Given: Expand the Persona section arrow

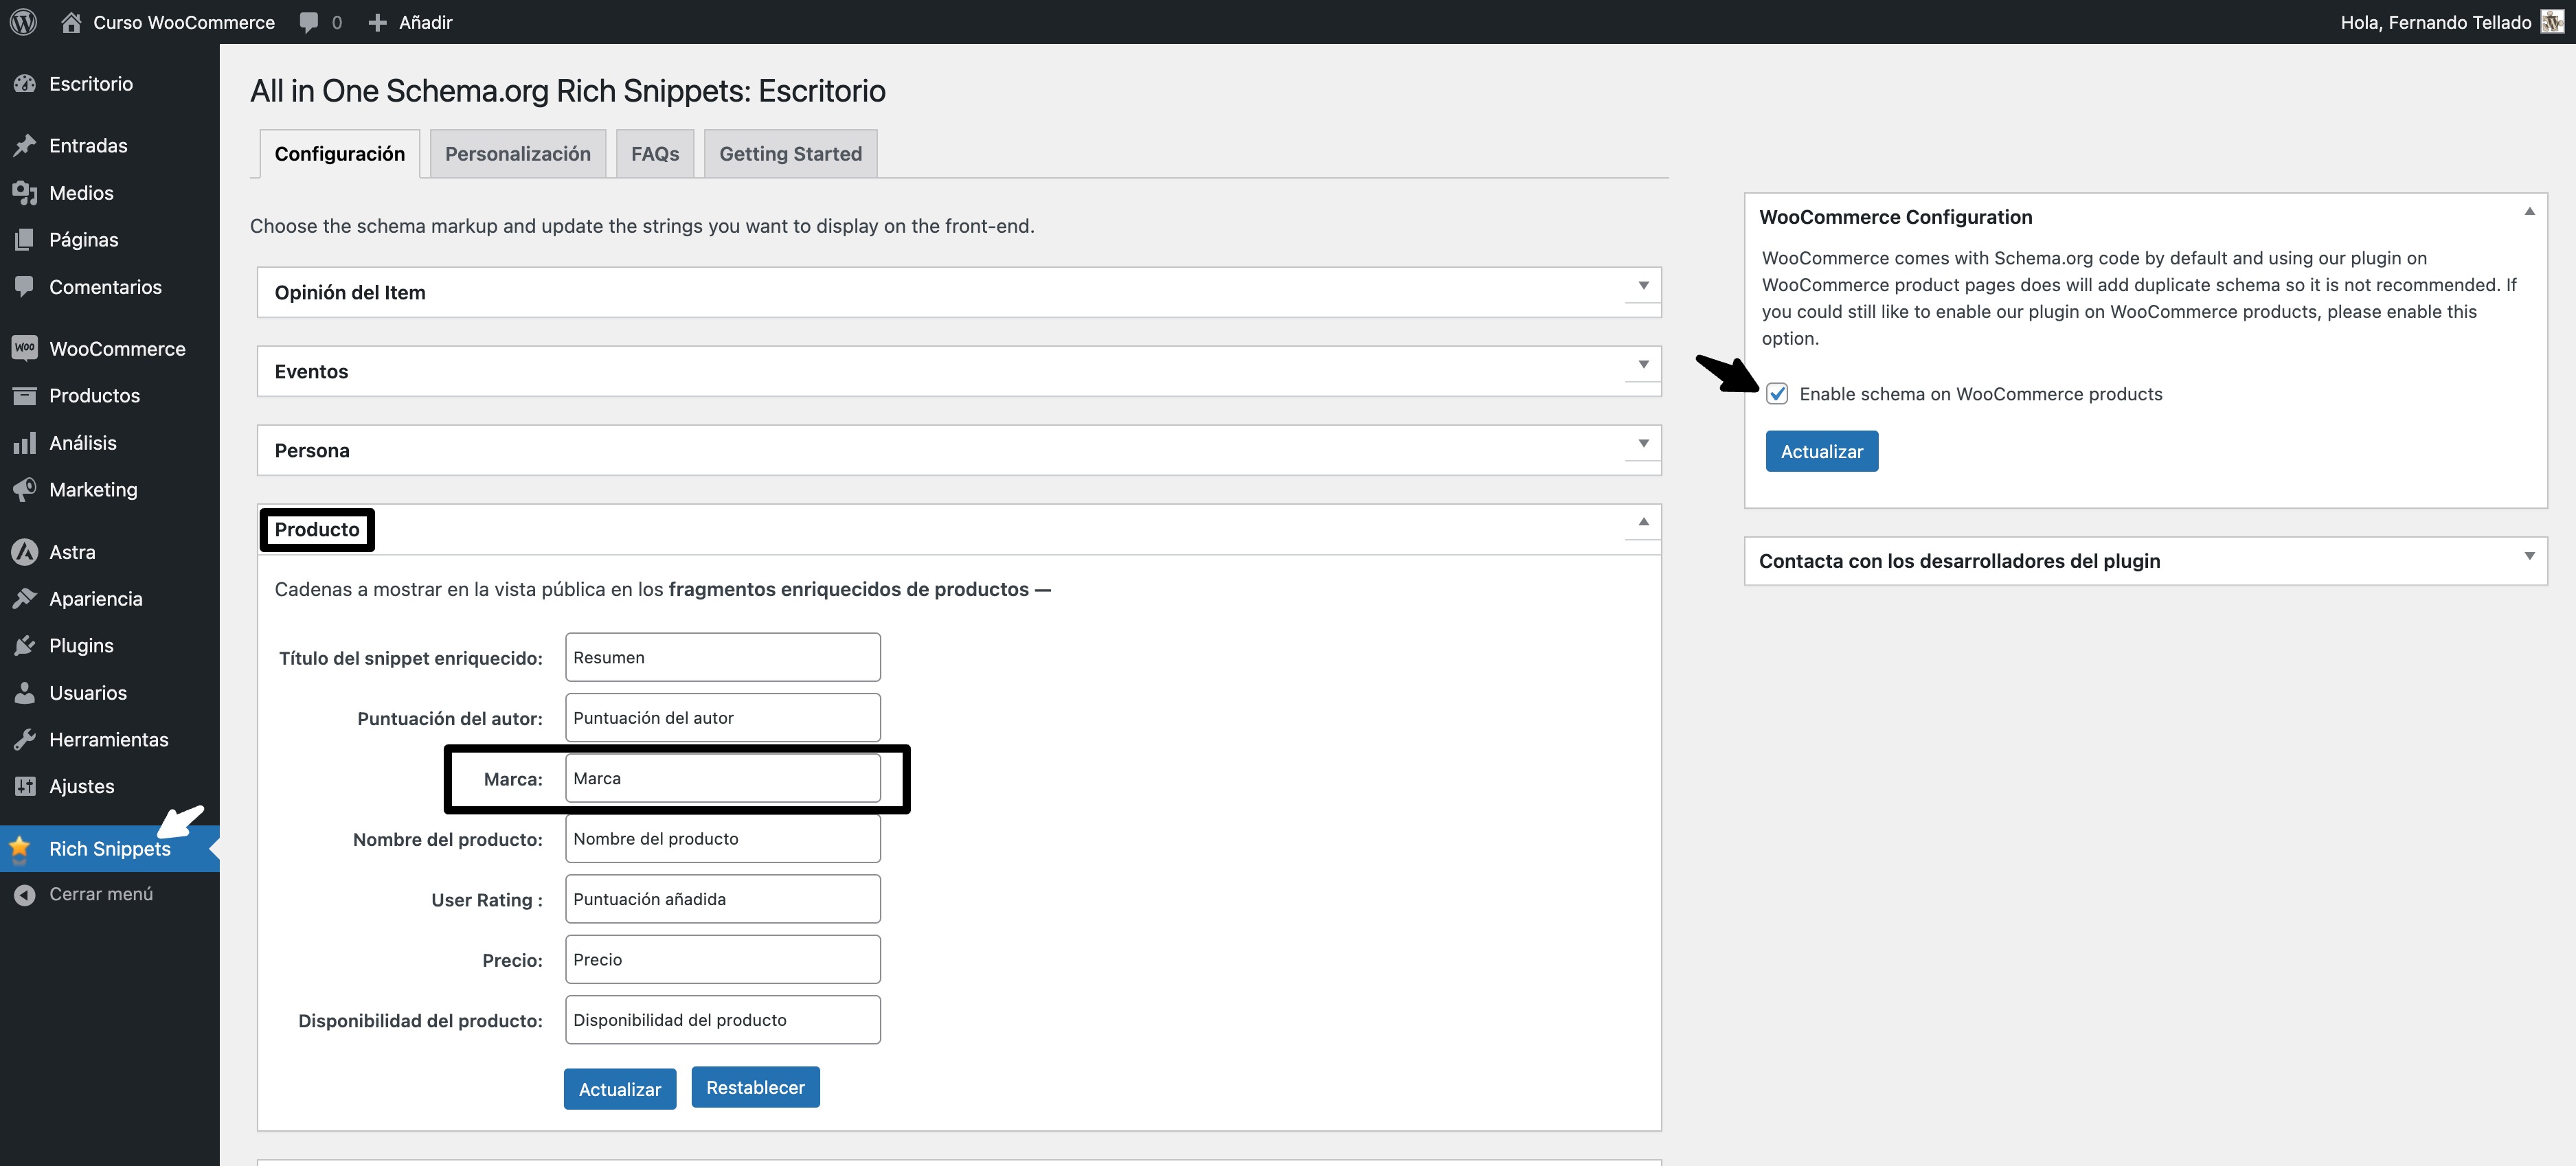Looking at the screenshot, I should pos(1643,444).
